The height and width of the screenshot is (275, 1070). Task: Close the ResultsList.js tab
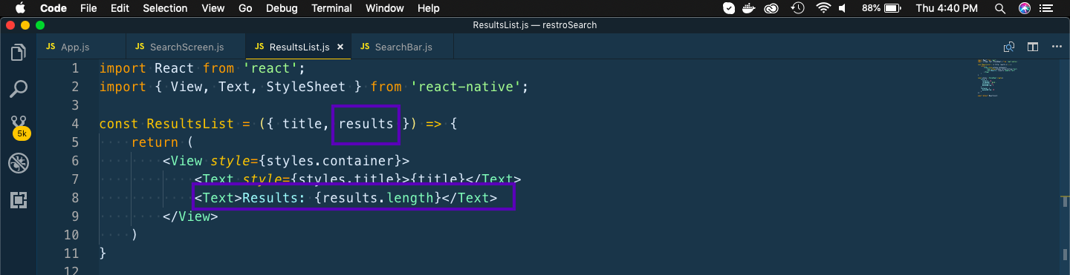point(340,47)
